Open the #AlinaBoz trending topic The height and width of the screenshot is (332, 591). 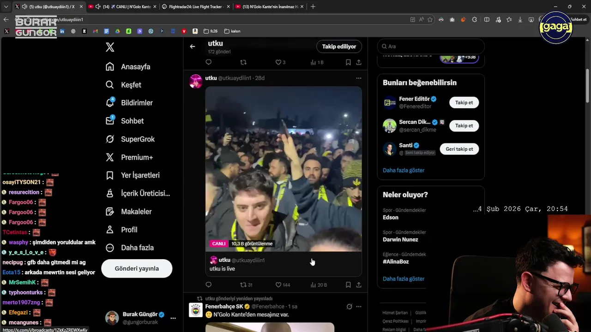(x=396, y=261)
